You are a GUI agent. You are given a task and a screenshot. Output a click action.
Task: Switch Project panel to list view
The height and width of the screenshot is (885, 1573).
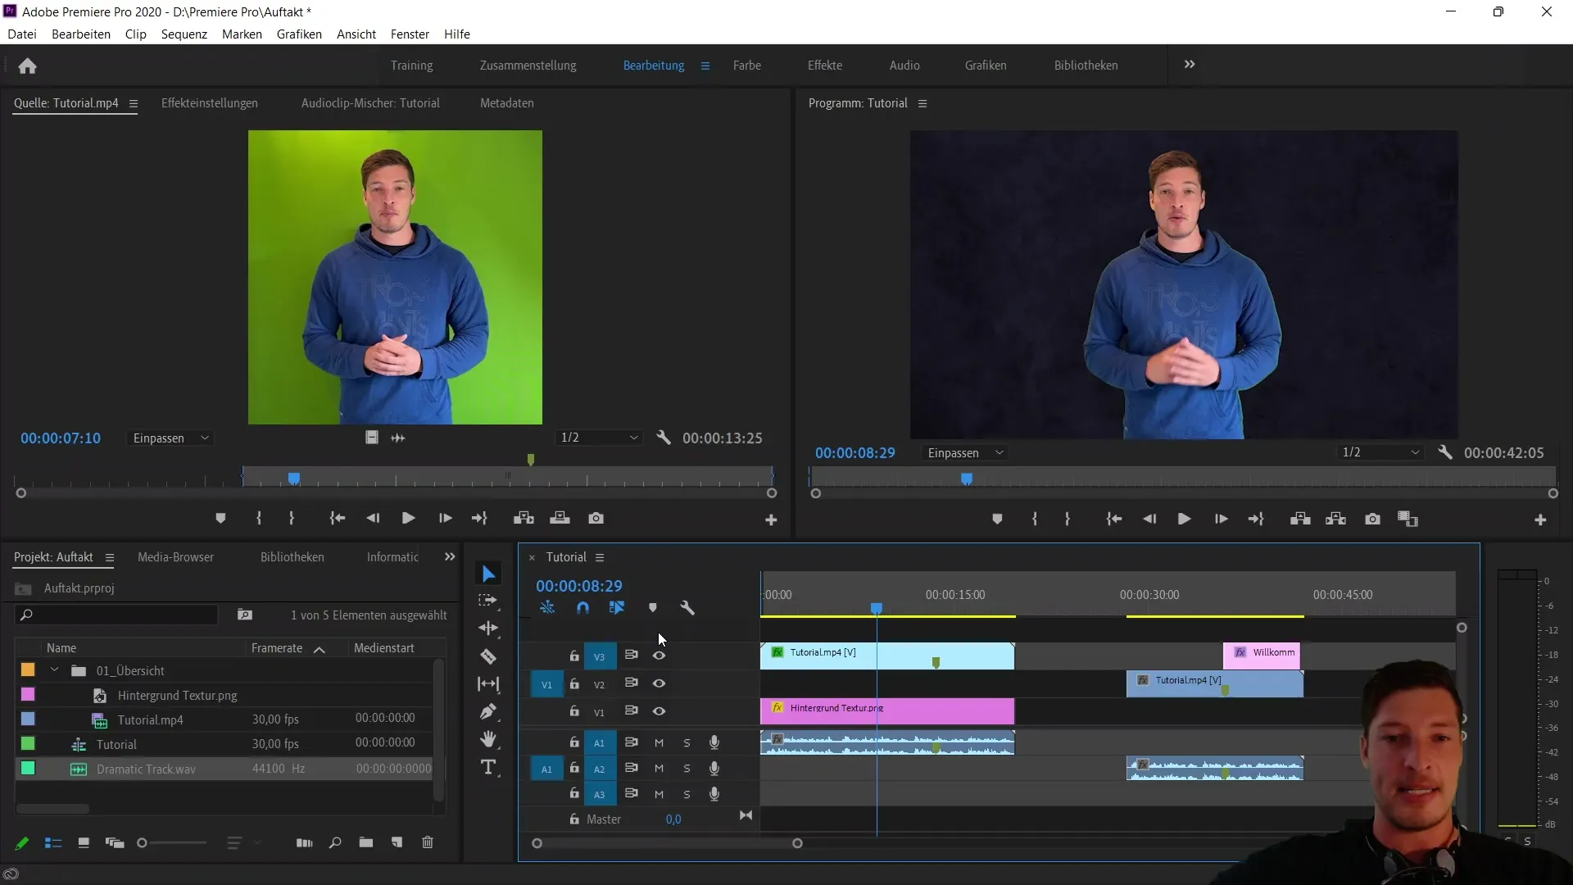tap(53, 842)
